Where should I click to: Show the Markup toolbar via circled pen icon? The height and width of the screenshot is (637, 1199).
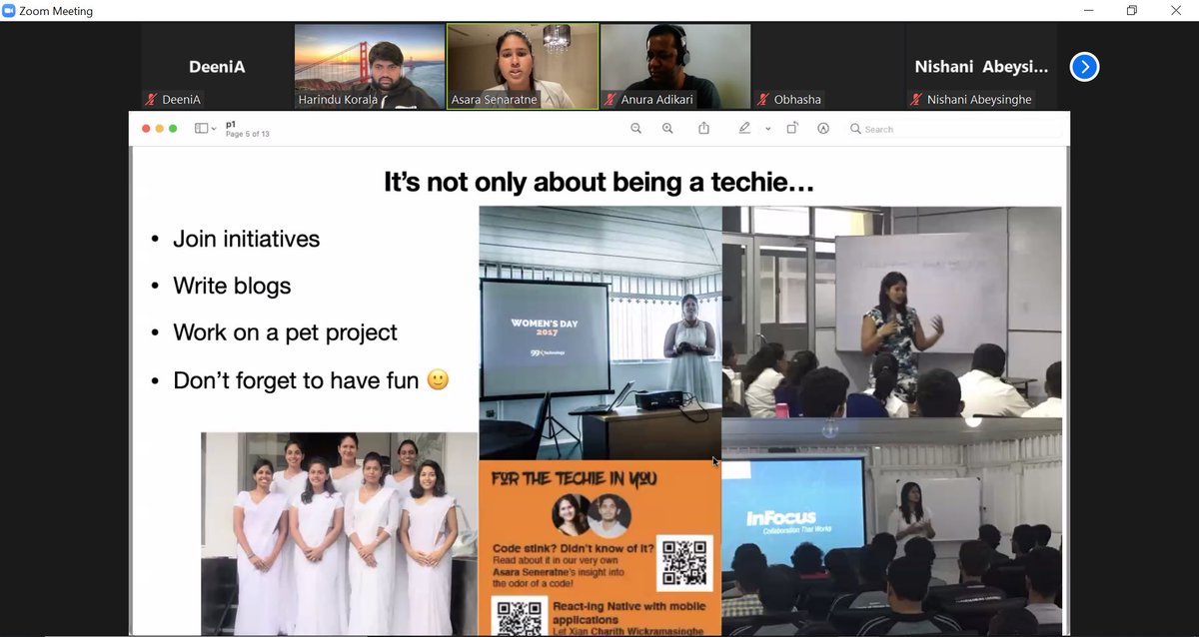823,129
